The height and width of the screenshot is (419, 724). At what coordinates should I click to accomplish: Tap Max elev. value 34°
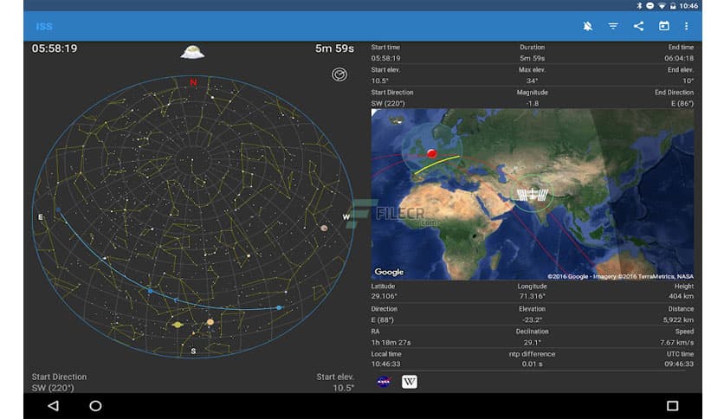tap(532, 81)
